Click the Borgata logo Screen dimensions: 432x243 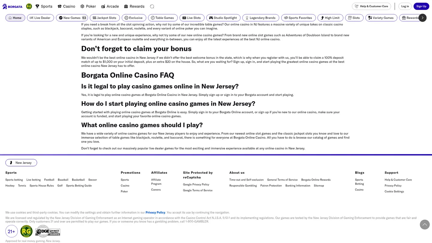[13, 6]
